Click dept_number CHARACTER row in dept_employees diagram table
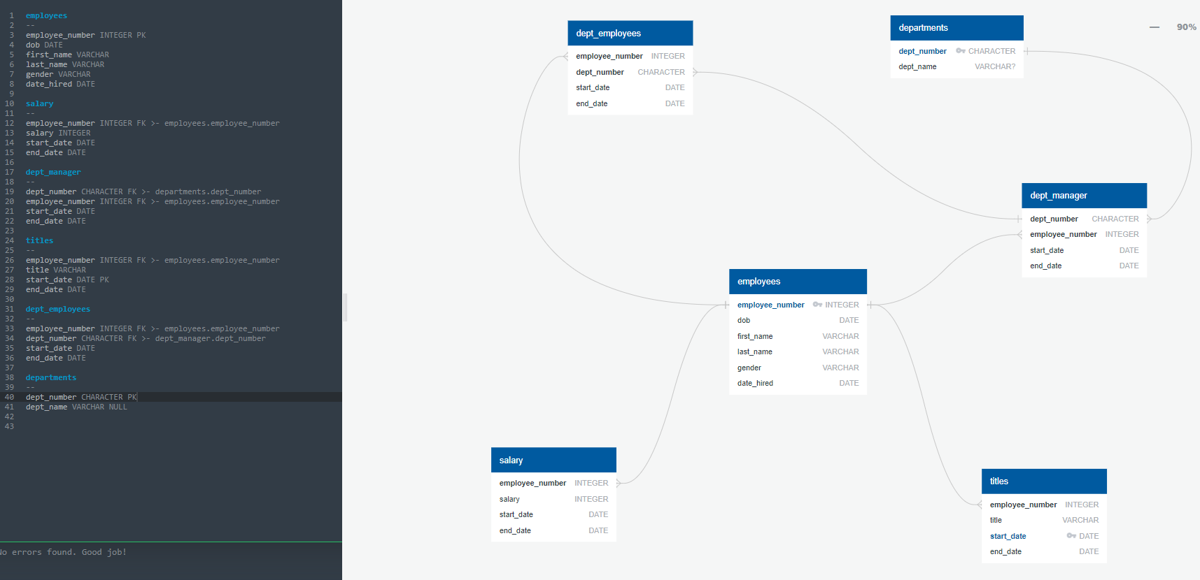 tap(630, 72)
